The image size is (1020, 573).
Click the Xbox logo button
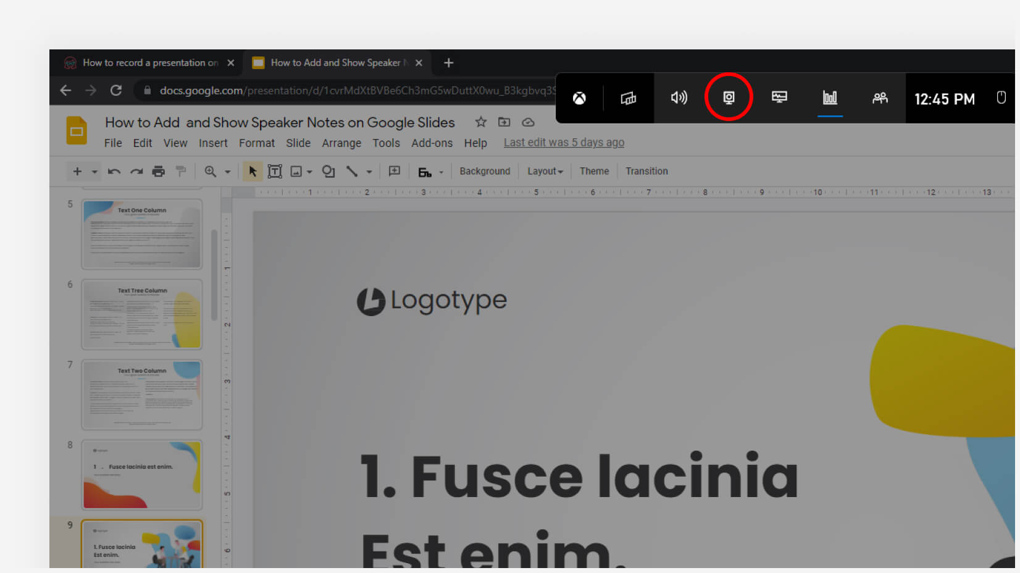tap(579, 98)
